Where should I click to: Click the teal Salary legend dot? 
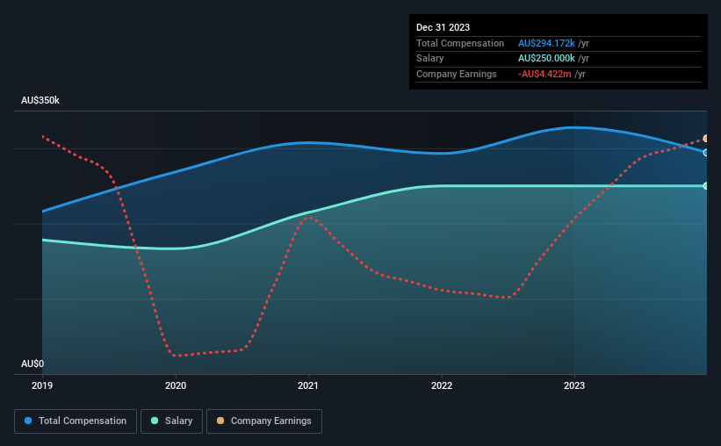[x=155, y=421]
